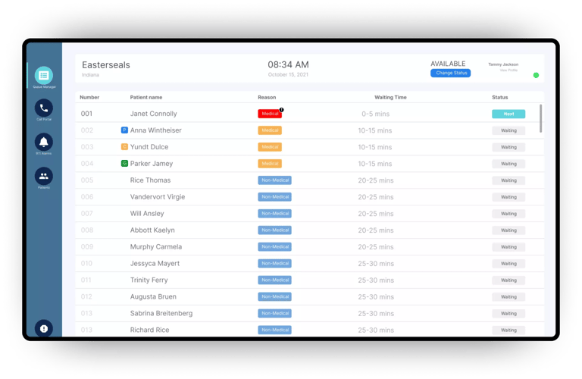
Task: Open the Queue Manager sidebar icon
Action: click(x=44, y=76)
